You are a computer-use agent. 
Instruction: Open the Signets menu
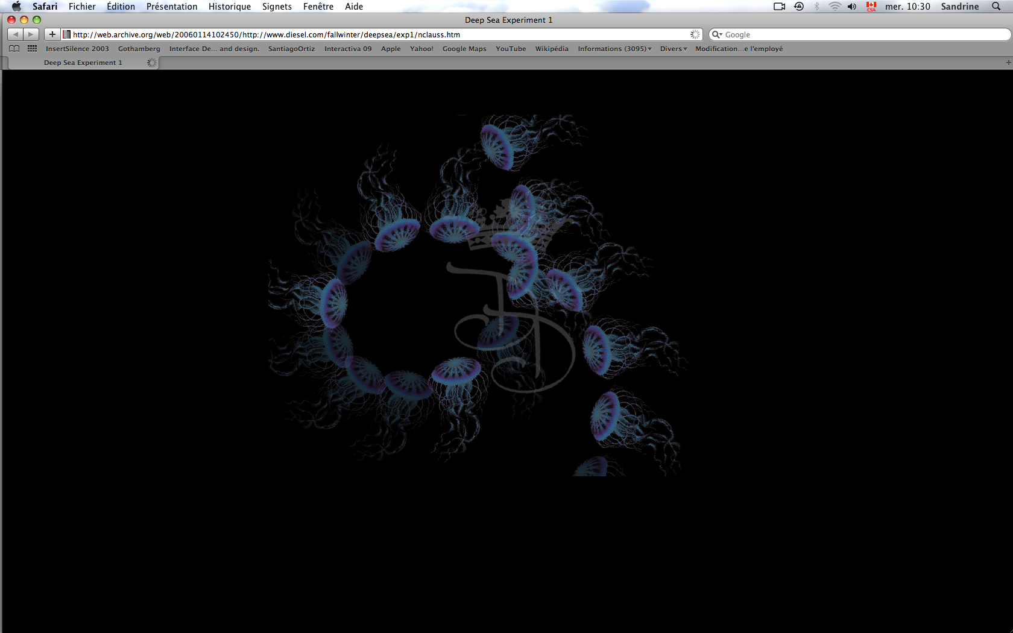[x=277, y=6]
